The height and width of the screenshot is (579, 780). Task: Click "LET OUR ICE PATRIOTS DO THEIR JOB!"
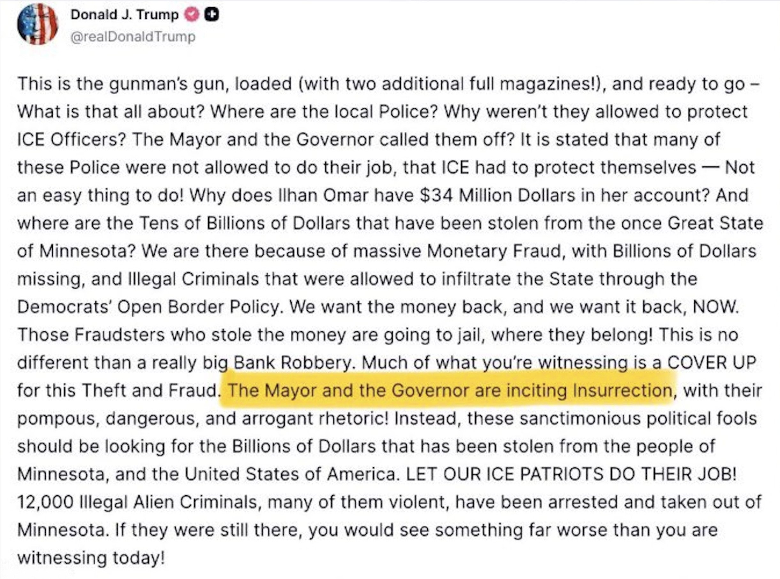[x=571, y=474]
